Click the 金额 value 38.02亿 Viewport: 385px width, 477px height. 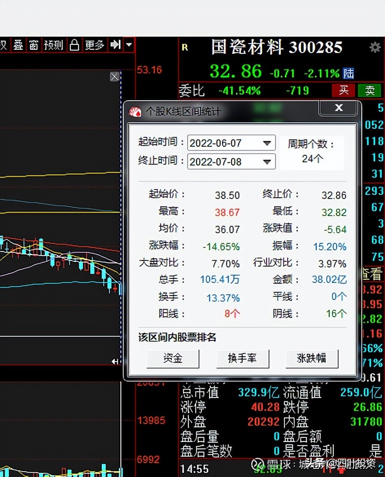pyautogui.click(x=329, y=279)
